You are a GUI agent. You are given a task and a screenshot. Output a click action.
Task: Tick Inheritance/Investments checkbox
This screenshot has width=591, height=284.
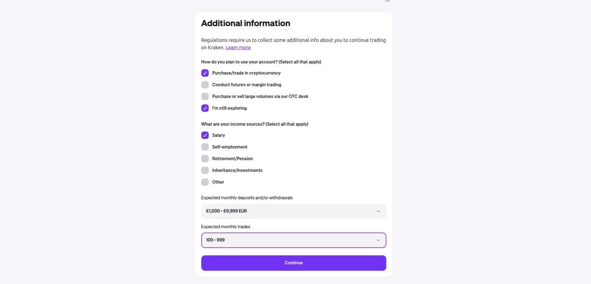pyautogui.click(x=205, y=170)
